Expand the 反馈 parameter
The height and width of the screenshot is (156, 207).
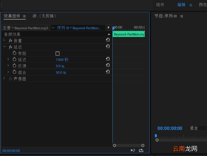(x=8, y=66)
